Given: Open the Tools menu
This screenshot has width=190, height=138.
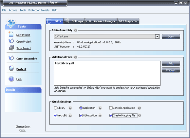Looking at the screenshot, I should pos(23,10).
